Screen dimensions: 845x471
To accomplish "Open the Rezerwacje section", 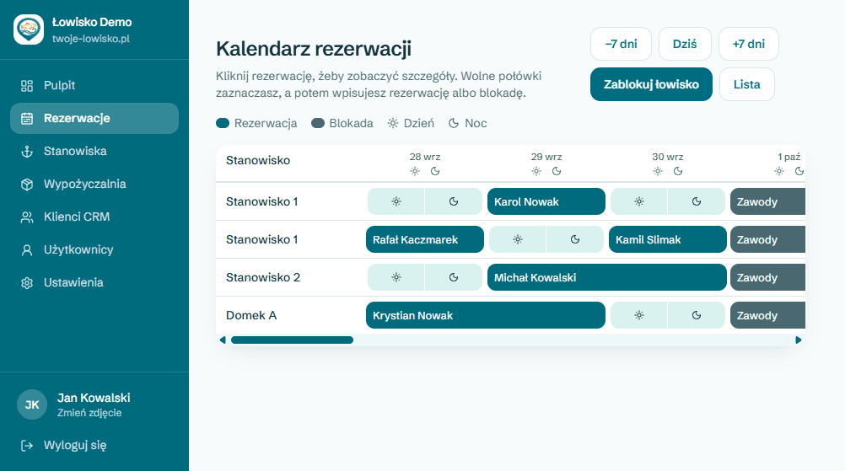I will (x=94, y=119).
